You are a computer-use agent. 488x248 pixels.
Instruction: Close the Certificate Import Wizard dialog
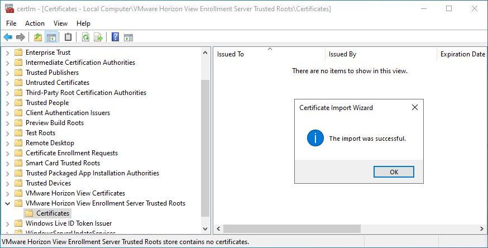(x=414, y=107)
